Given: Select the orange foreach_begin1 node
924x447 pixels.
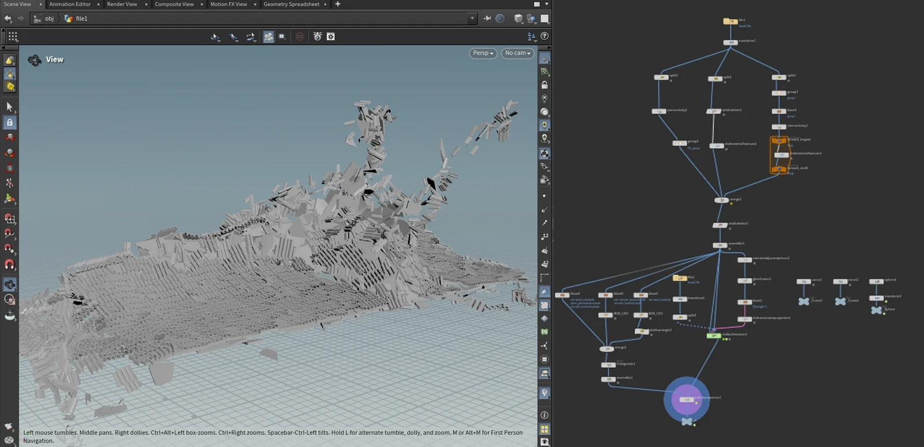Looking at the screenshot, I should point(779,140).
